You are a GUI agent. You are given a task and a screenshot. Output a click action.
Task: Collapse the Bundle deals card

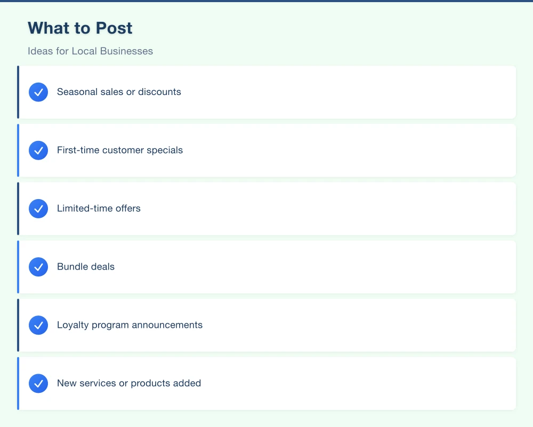pyautogui.click(x=266, y=266)
